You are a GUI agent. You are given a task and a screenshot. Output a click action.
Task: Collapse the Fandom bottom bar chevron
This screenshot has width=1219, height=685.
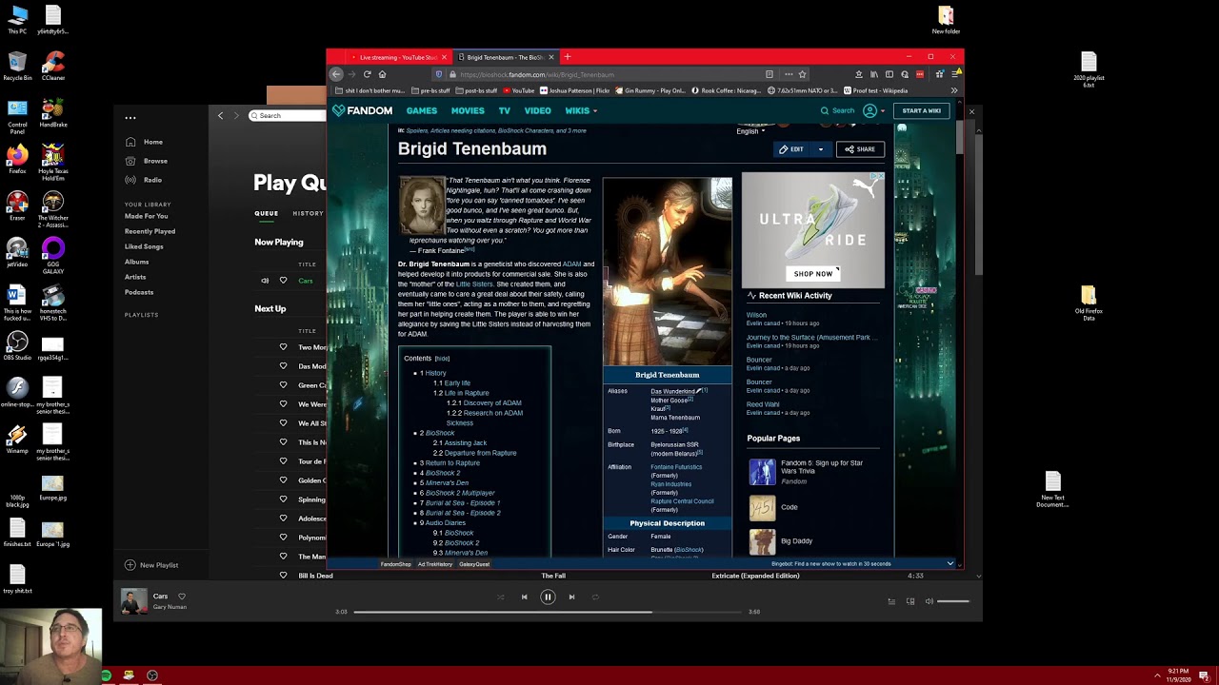tap(949, 564)
